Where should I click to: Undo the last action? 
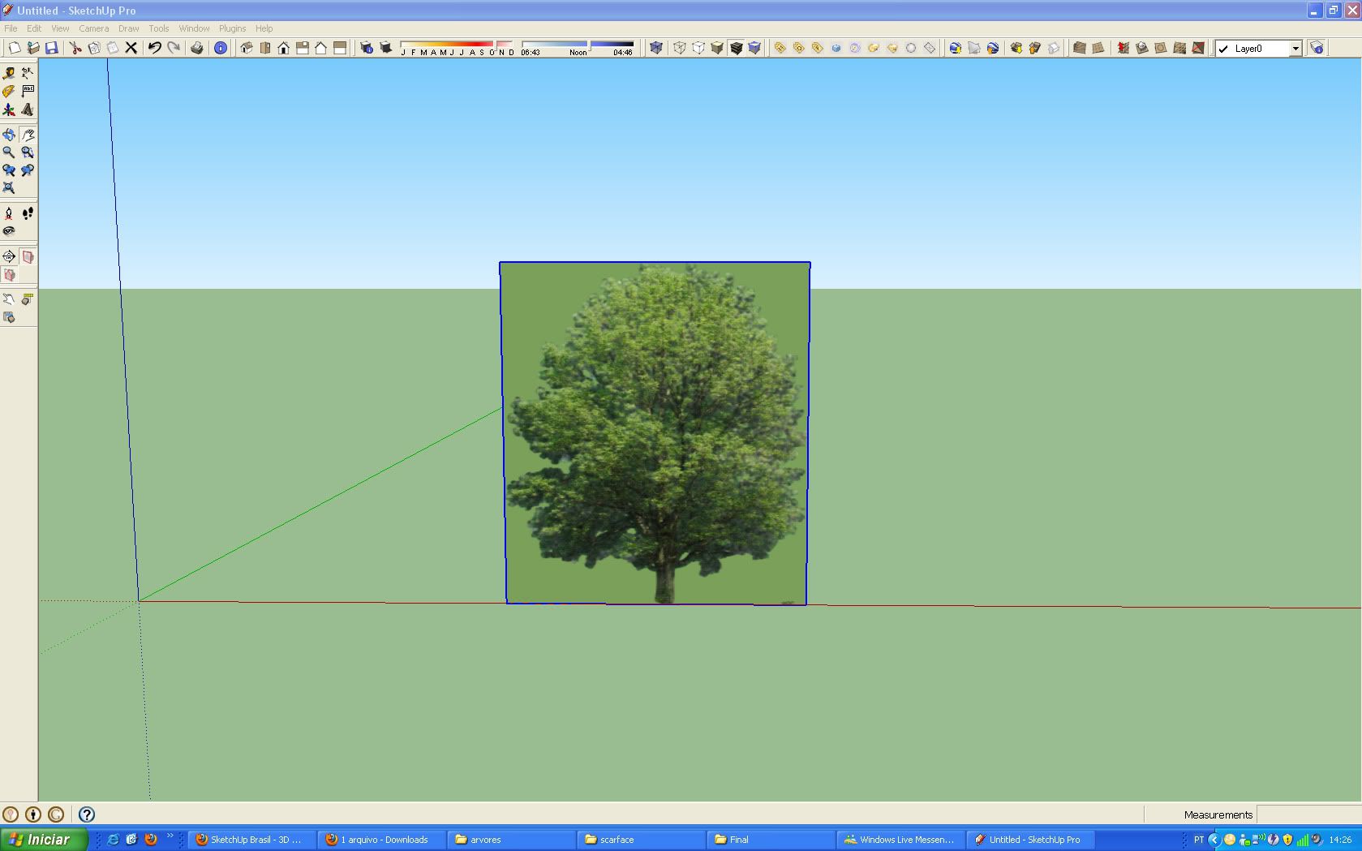coord(154,48)
